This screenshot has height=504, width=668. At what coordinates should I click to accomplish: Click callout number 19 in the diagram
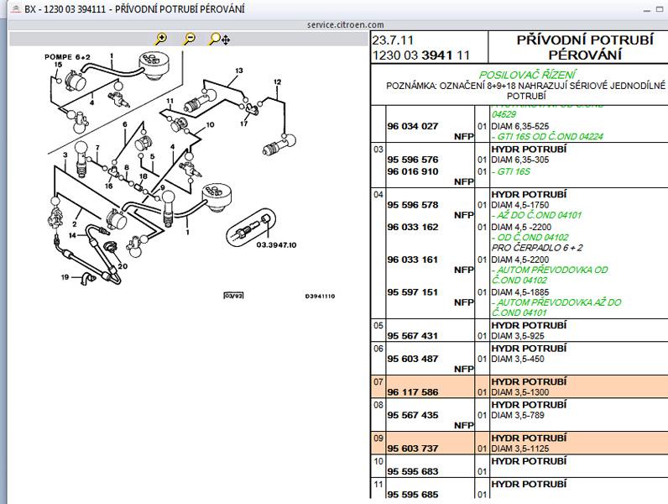[65, 276]
